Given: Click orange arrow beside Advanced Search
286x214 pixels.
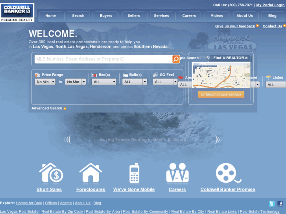Looking at the screenshot, I should coord(65,108).
